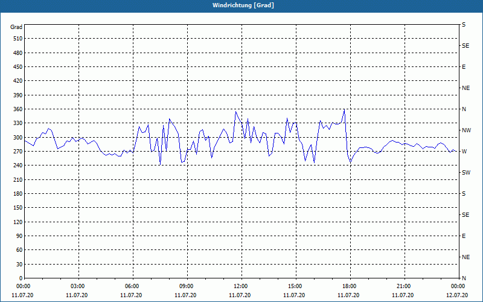Select the 30 y-axis value
The image size is (483, 302).
19,265
